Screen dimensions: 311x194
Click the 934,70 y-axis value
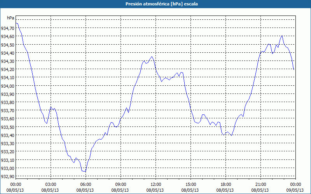(x=7, y=28)
